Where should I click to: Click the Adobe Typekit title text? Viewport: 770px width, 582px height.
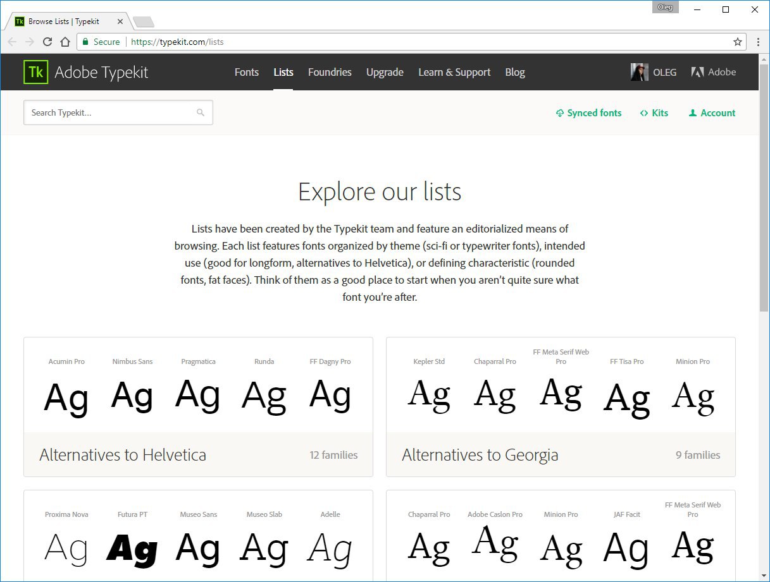[101, 72]
